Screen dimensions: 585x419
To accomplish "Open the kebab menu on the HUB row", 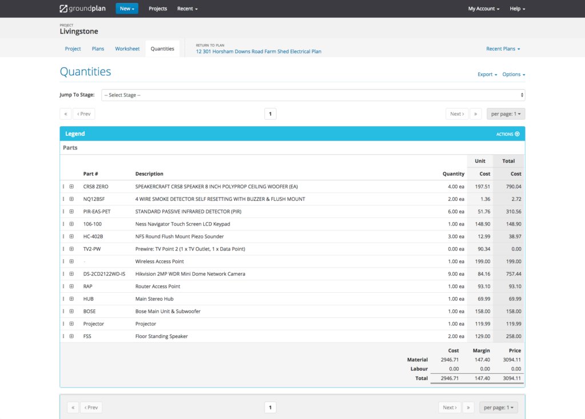I will pos(64,299).
